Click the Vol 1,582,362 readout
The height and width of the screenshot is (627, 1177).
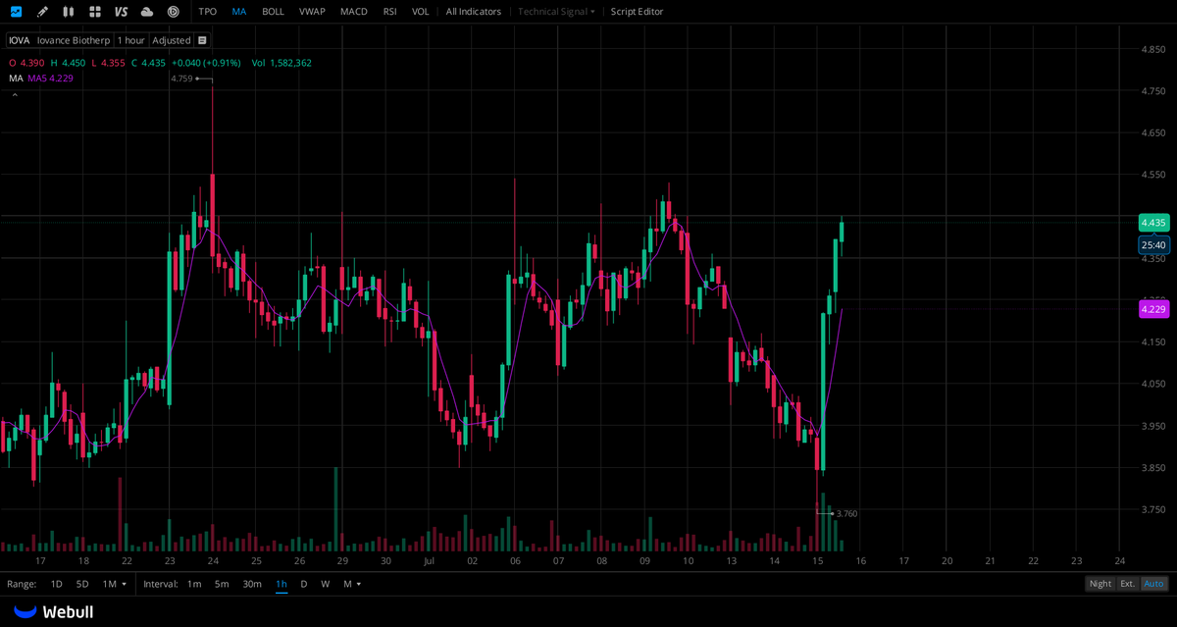(x=281, y=63)
